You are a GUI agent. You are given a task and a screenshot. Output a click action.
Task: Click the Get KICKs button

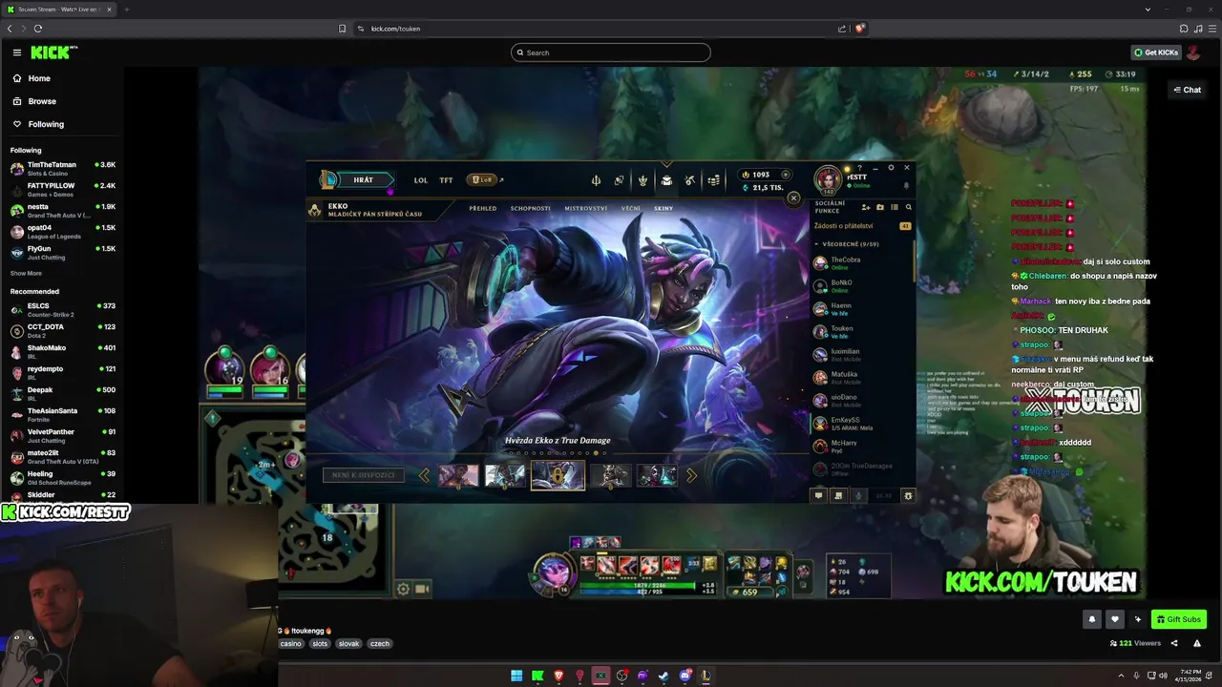[1156, 52]
